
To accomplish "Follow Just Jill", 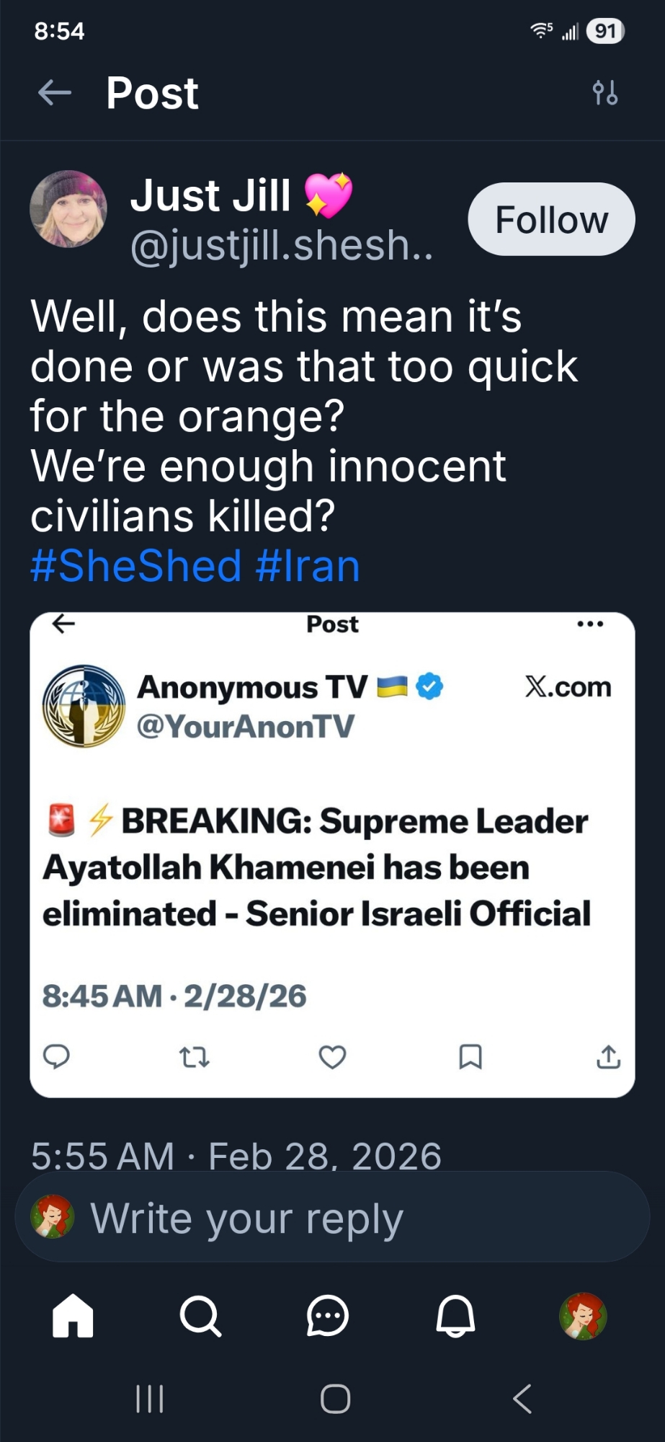I will point(551,219).
